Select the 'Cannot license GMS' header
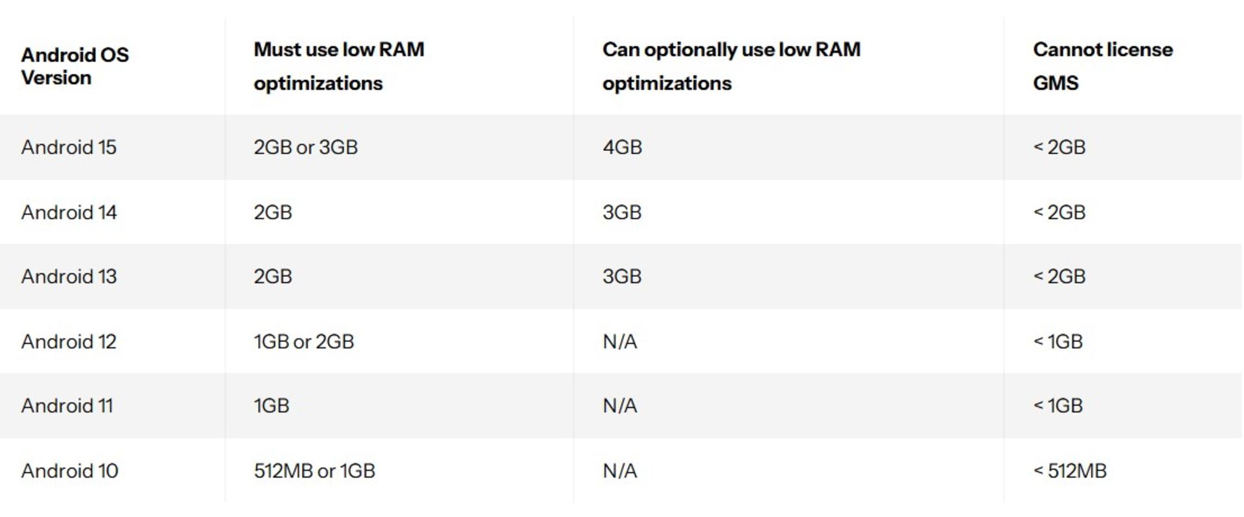Image resolution: width=1244 pixels, height=517 pixels. tap(1103, 66)
